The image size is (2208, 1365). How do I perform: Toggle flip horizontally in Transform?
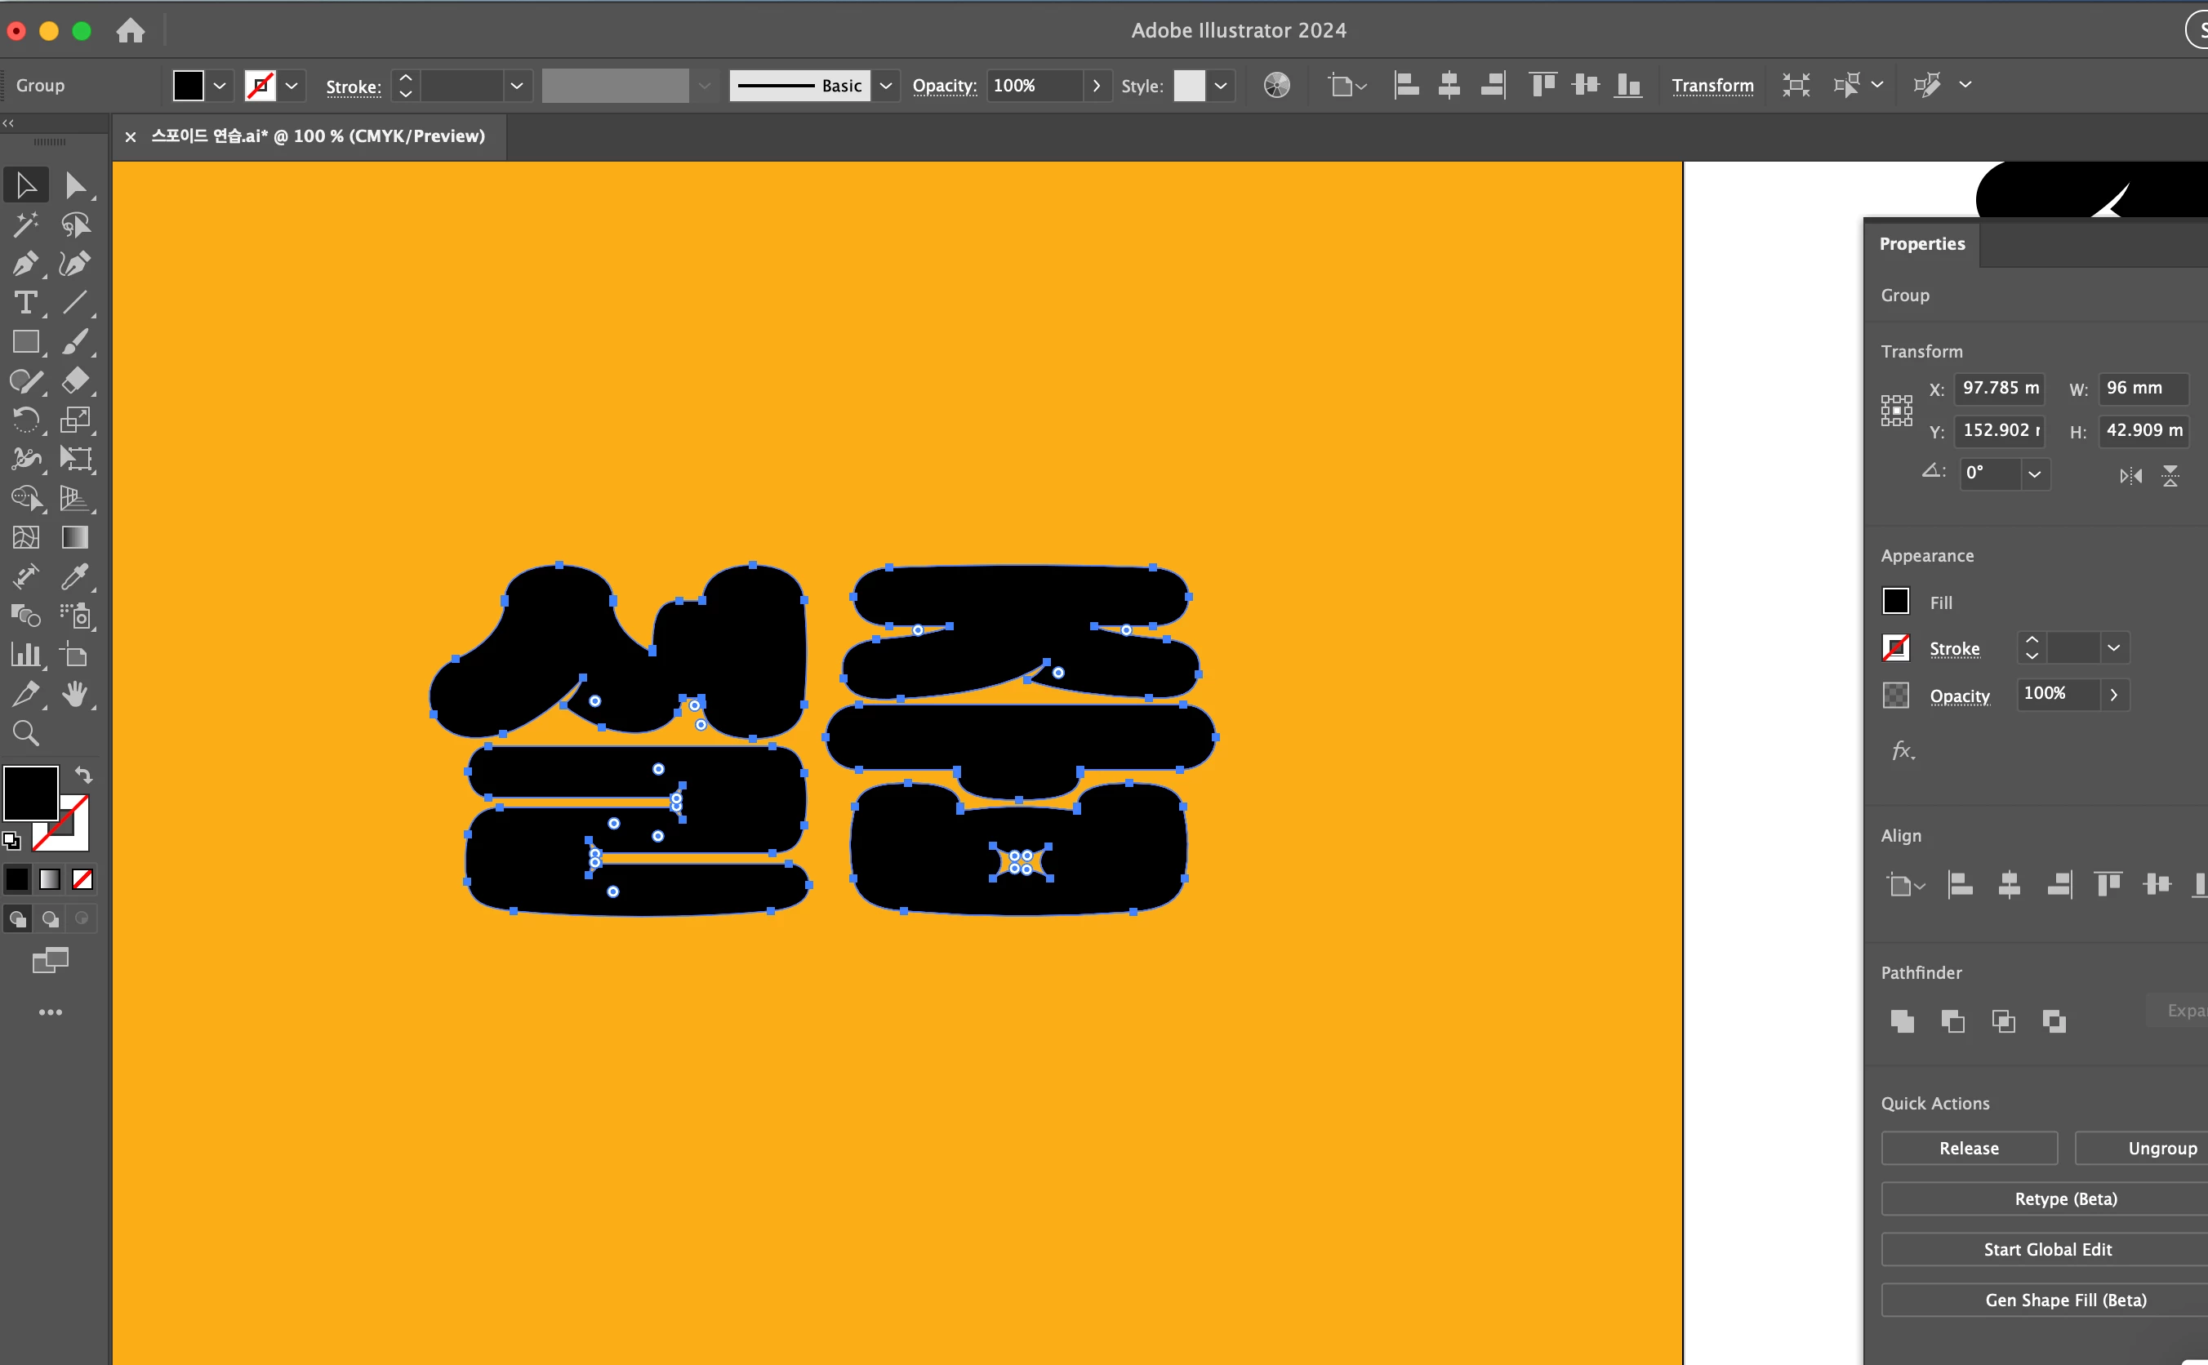(x=2130, y=476)
